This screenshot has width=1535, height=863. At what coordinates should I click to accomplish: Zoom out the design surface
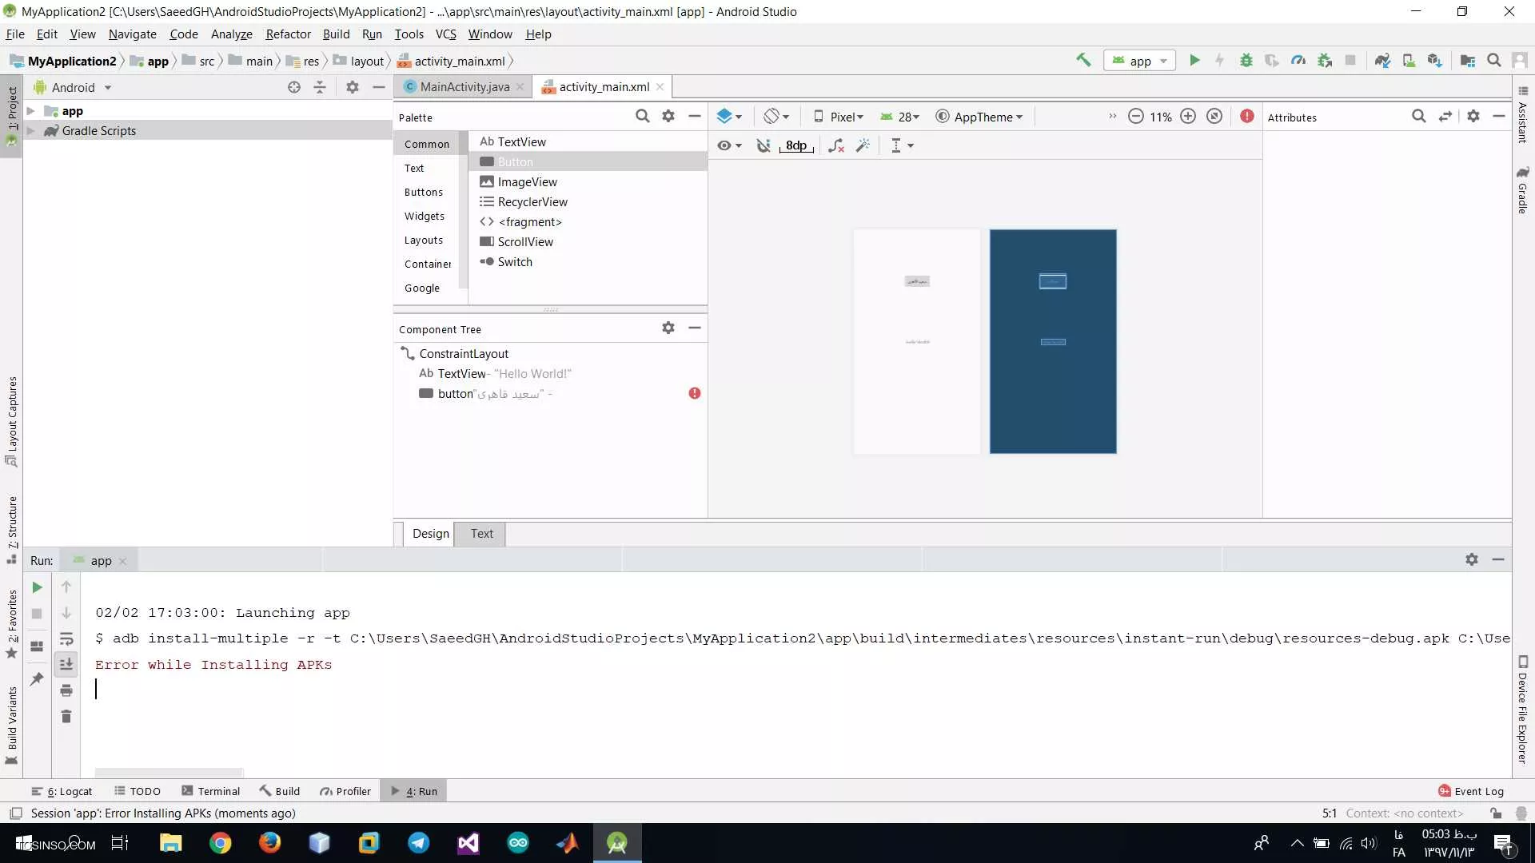tap(1135, 117)
